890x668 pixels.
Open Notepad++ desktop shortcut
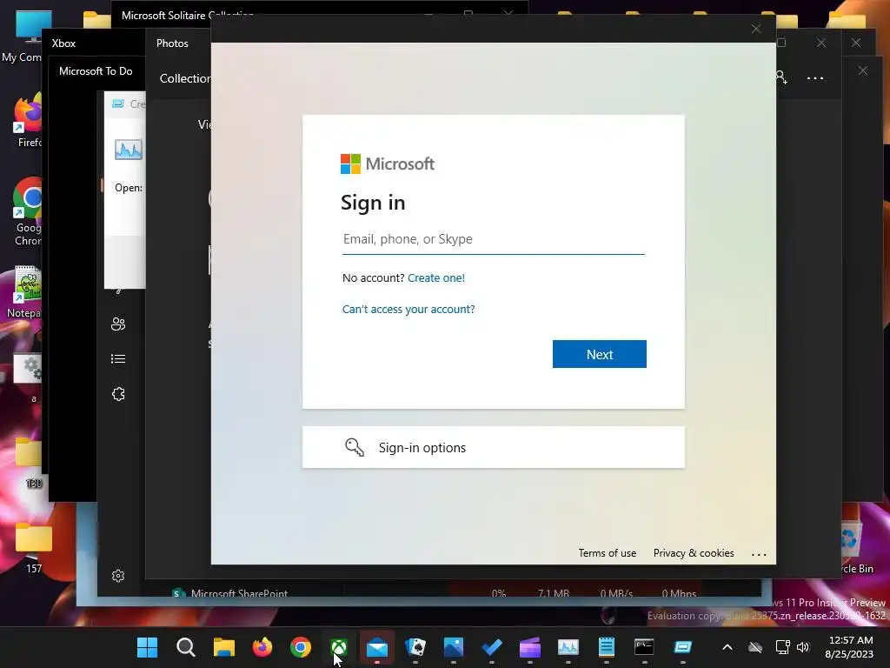pyautogui.click(x=25, y=292)
